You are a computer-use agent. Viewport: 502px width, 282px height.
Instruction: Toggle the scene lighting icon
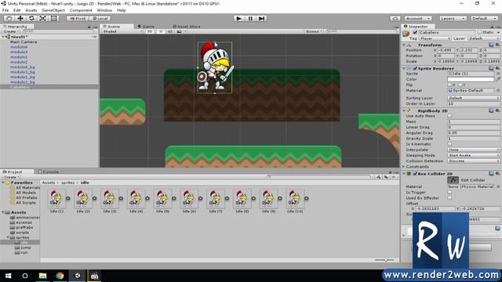(x=161, y=31)
